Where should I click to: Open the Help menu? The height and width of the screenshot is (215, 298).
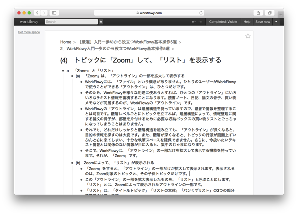tap(247, 22)
